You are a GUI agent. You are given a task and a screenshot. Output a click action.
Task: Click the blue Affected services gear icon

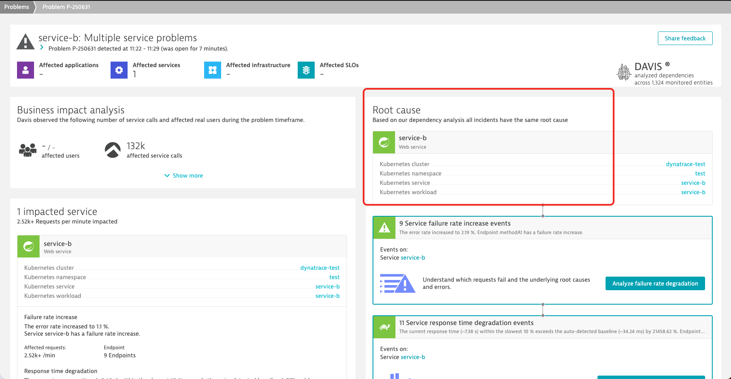119,70
